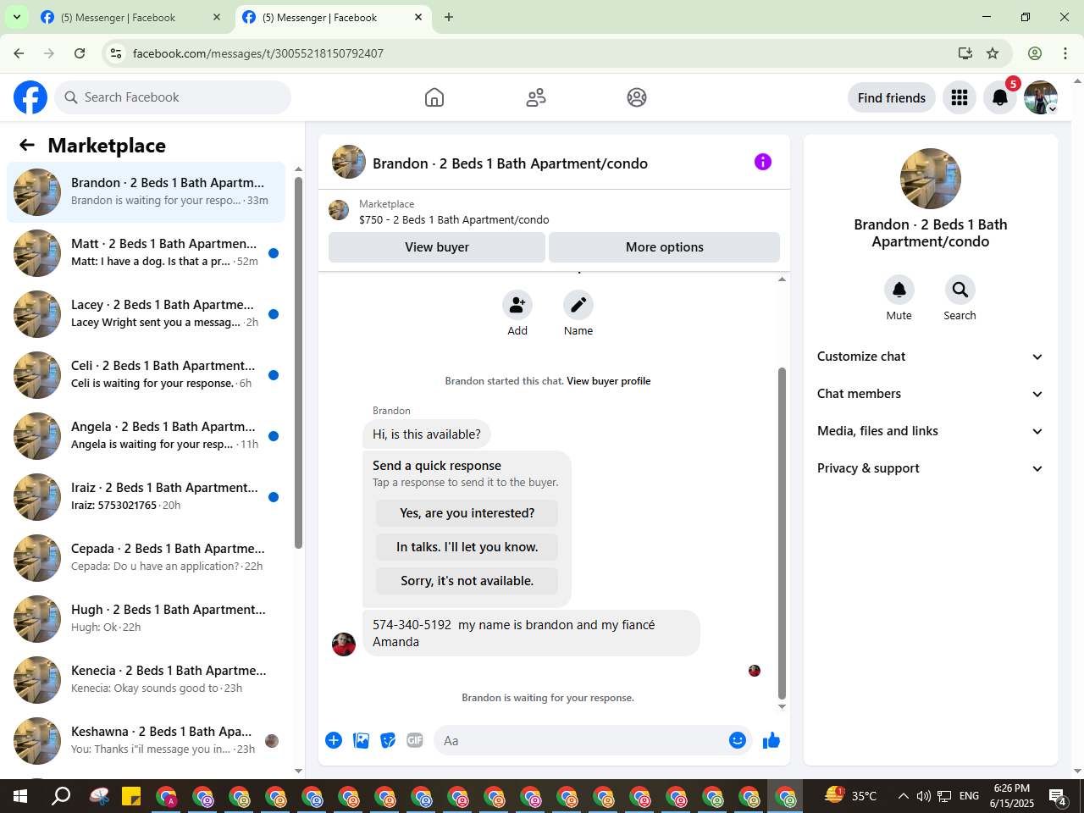Edit chat name with pencil icon
Image resolution: width=1084 pixels, height=813 pixels.
coord(578,305)
